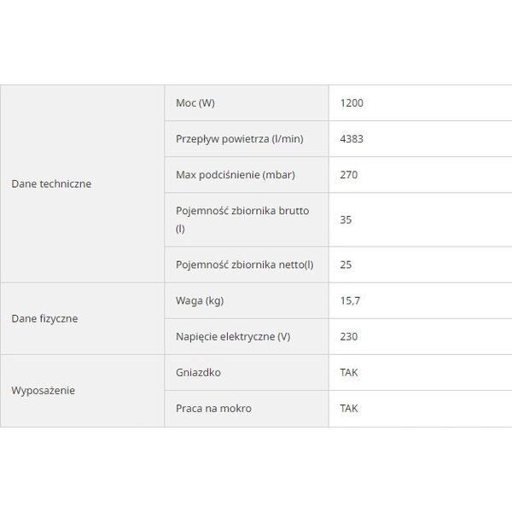This screenshot has height=512, width=512.
Task: Select Max podciśnienie (mbar) label
Action: pyautogui.click(x=236, y=175)
